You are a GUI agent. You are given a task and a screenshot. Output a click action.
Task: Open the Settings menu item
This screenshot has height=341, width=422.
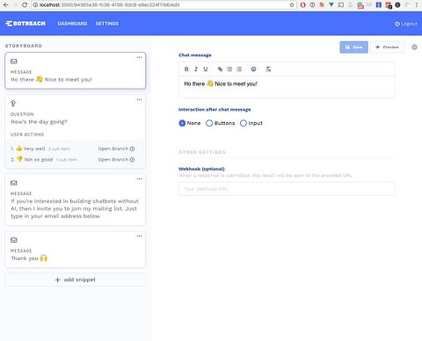[x=107, y=24]
